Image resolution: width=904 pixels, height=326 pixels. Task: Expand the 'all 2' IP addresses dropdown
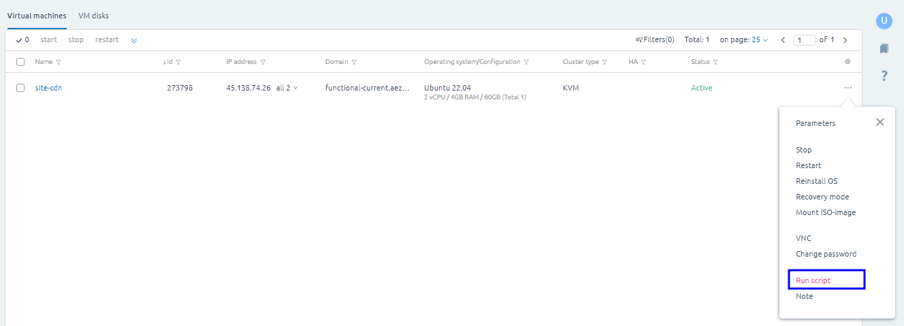pyautogui.click(x=287, y=88)
